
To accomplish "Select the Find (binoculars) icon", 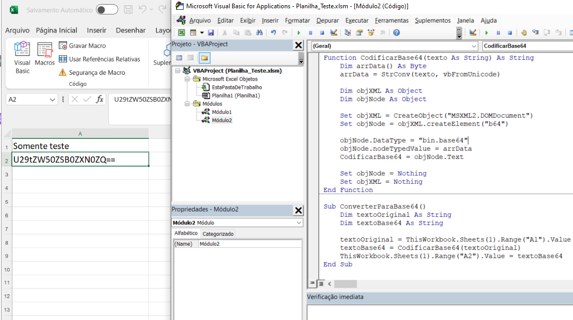I will (259, 32).
